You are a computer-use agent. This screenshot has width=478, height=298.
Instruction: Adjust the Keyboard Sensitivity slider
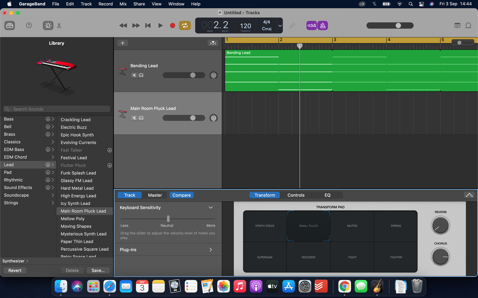[x=168, y=219]
